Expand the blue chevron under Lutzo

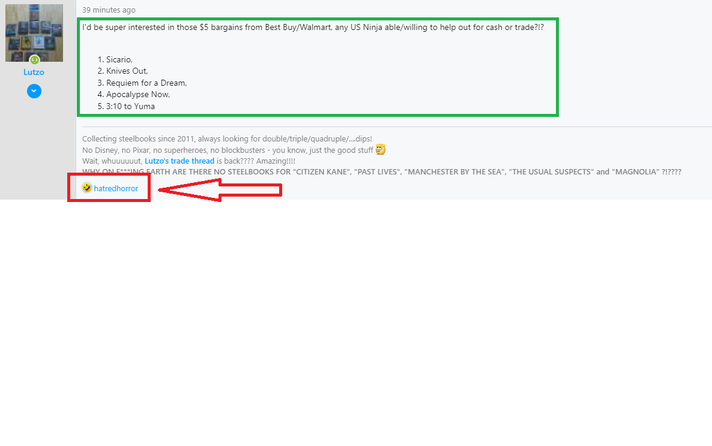pos(34,91)
